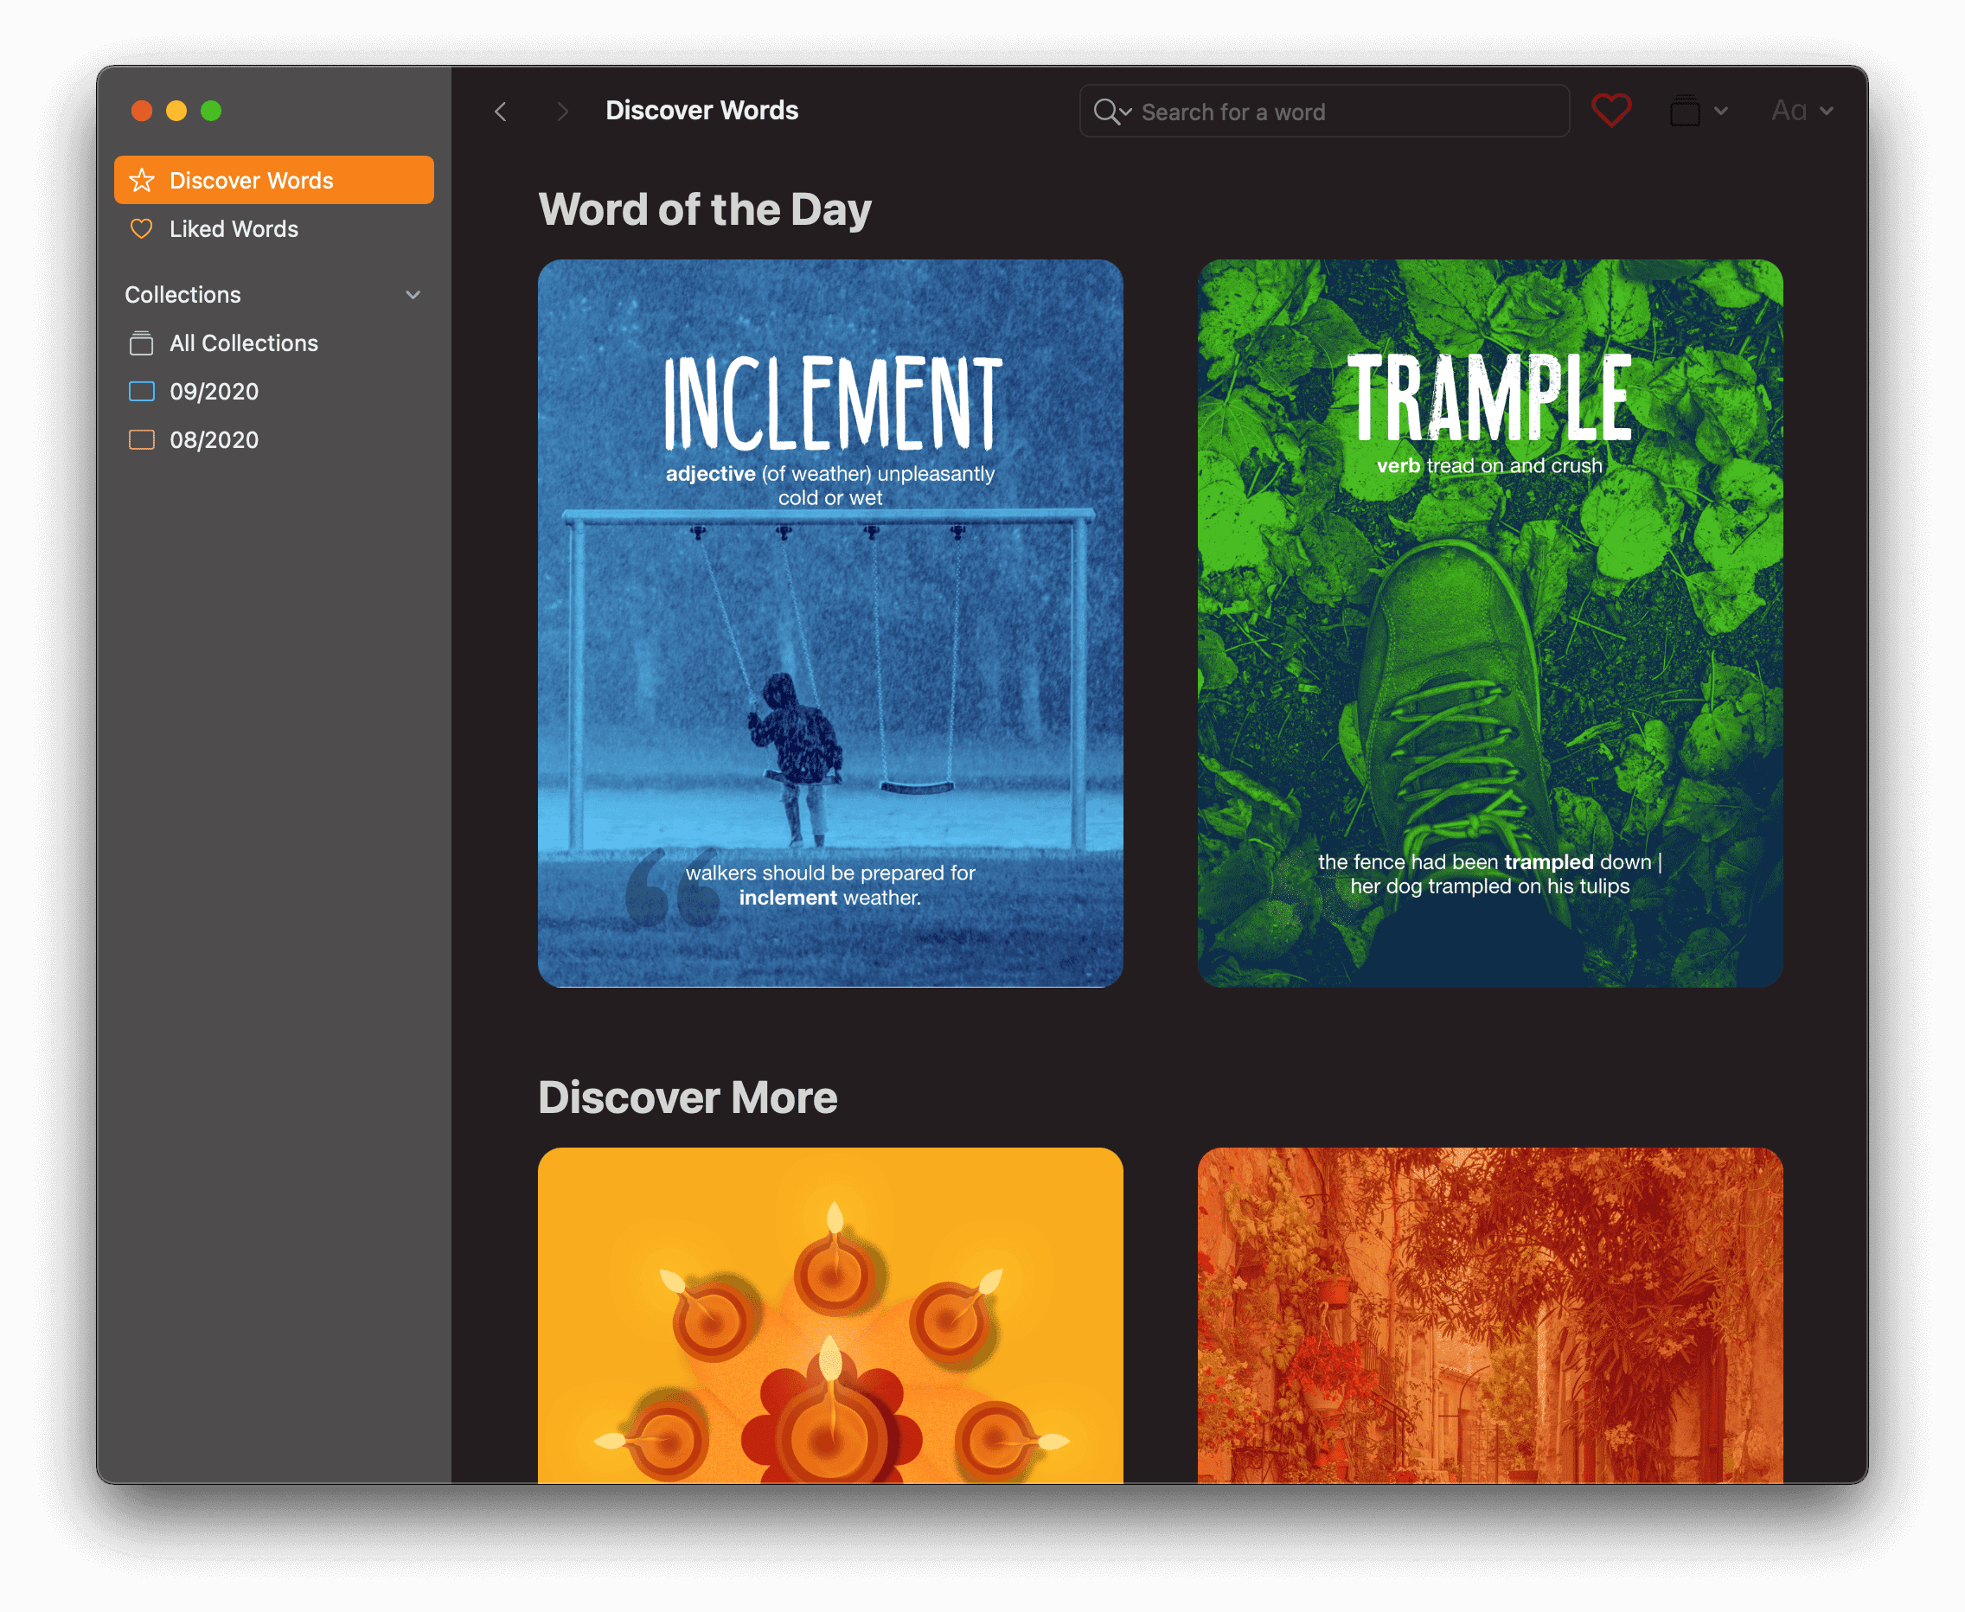Open All Collections
Viewport: 1965px width, 1612px height.
(x=244, y=342)
